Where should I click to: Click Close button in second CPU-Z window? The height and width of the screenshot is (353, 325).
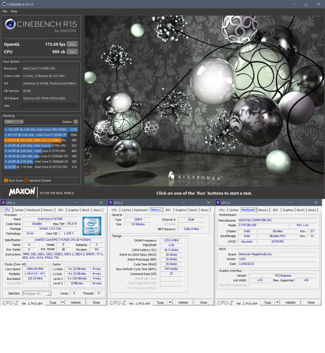click(204, 303)
